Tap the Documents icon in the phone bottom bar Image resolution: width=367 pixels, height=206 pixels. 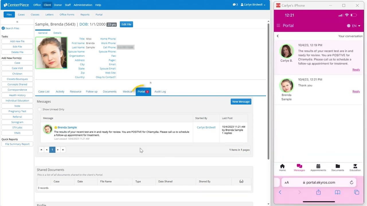click(x=338, y=168)
